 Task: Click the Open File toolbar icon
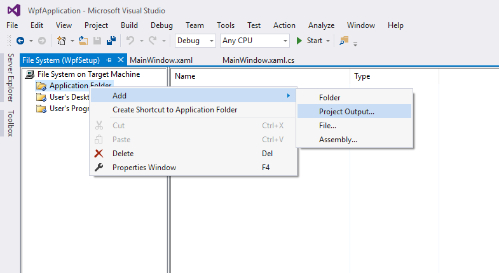tap(83, 41)
